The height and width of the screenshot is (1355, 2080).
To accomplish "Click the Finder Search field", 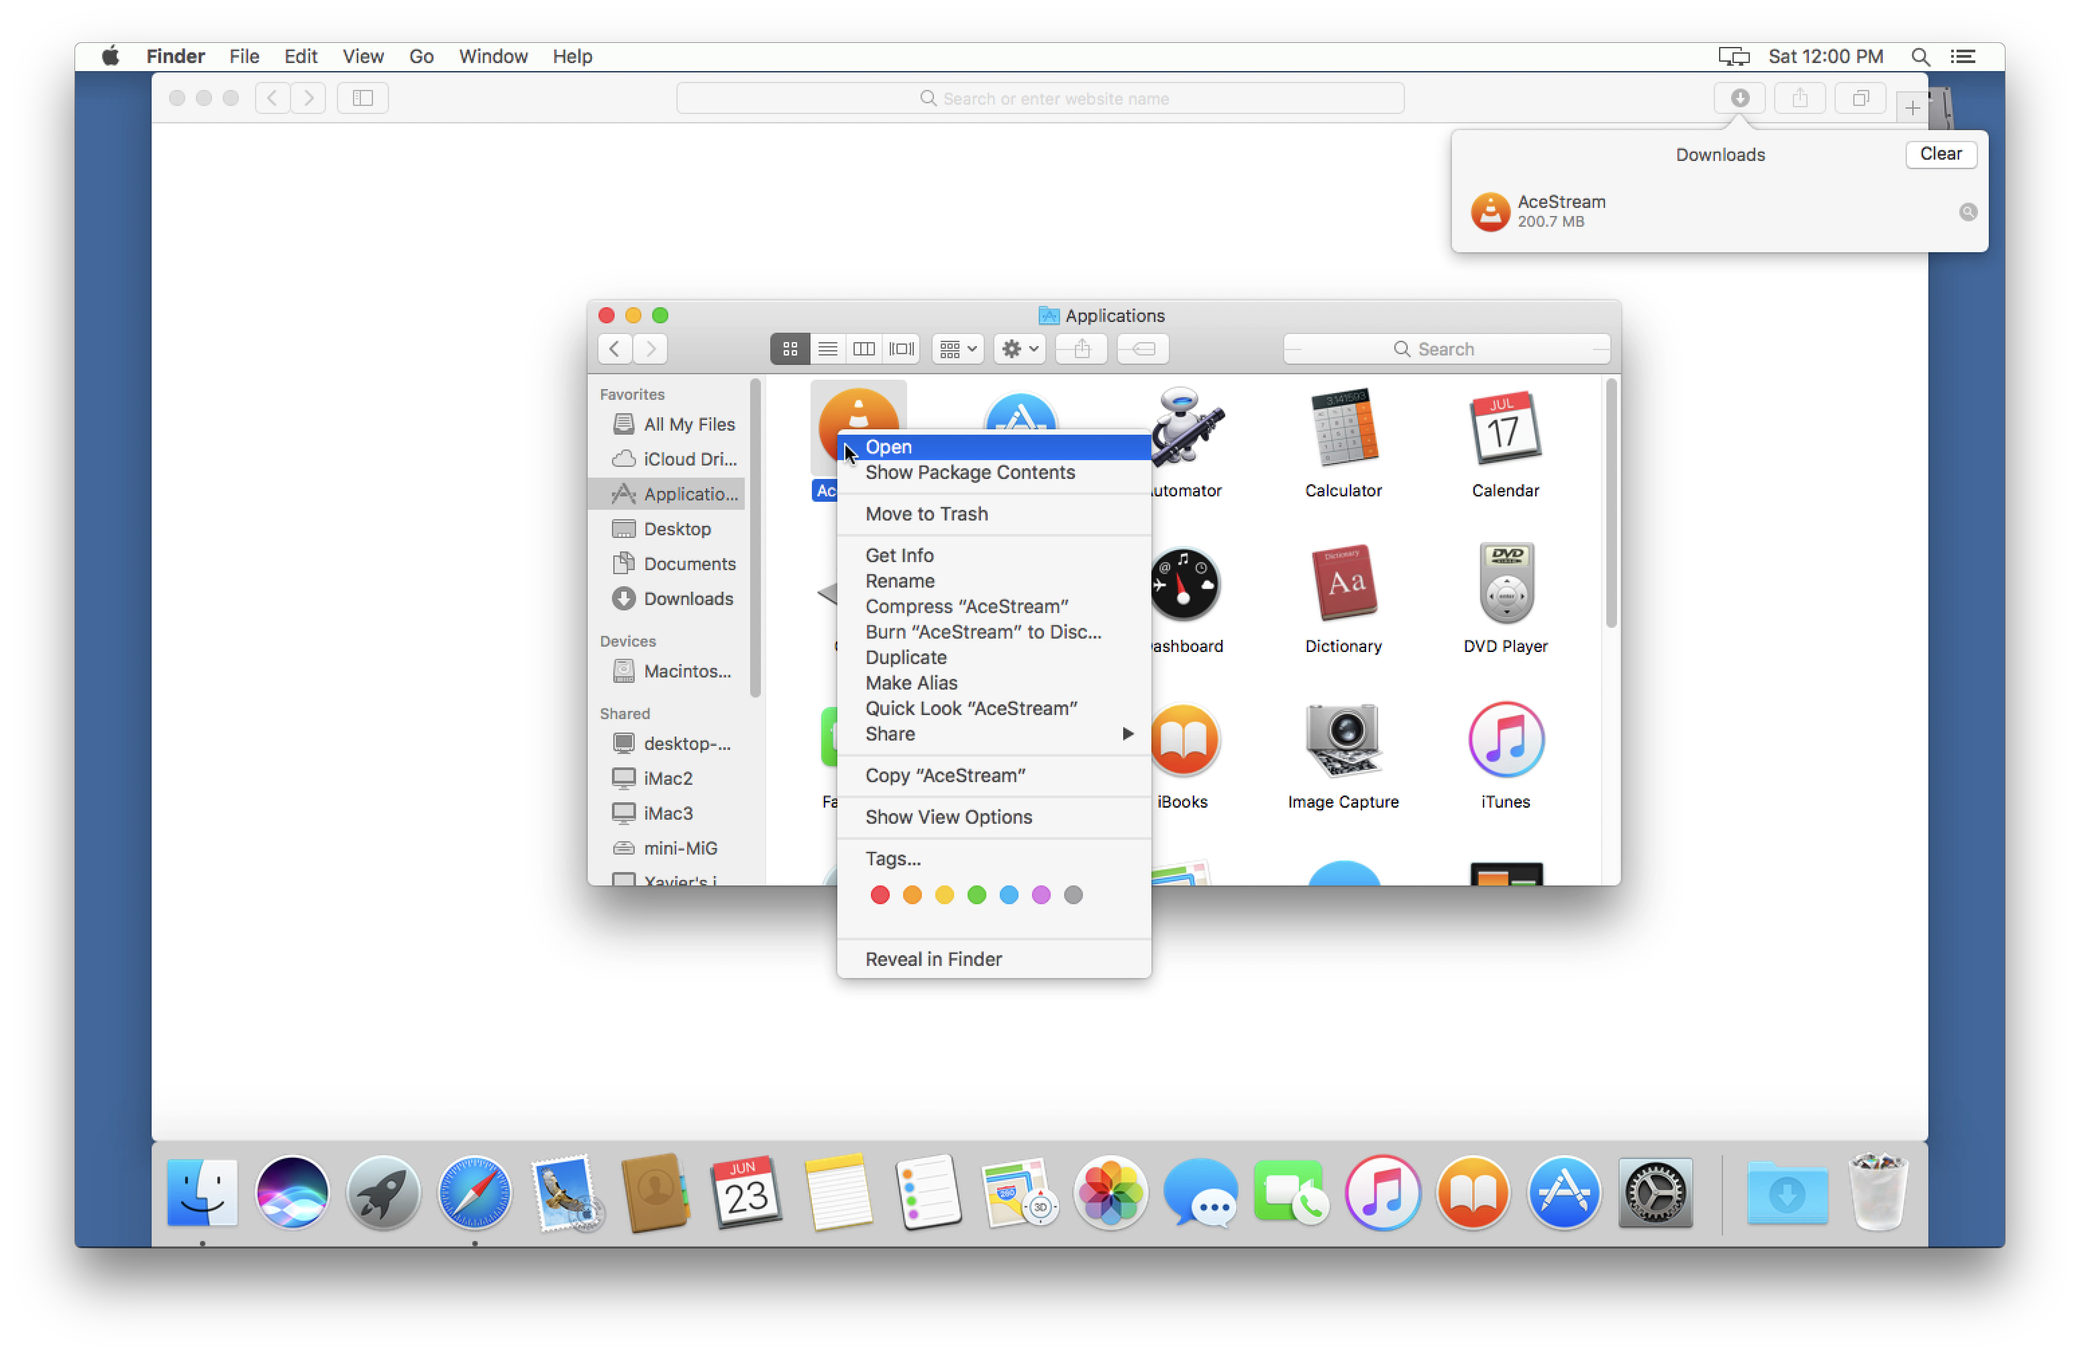I will (x=1447, y=349).
